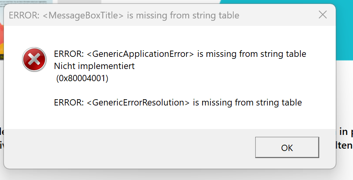The height and width of the screenshot is (180, 353).
Task: Click the 'Nicht implementiert' text
Action: (94, 66)
